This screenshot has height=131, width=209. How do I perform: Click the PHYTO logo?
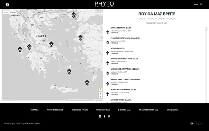click(x=104, y=4)
